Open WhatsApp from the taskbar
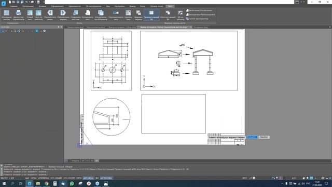332x187 pixels. (x=72, y=183)
